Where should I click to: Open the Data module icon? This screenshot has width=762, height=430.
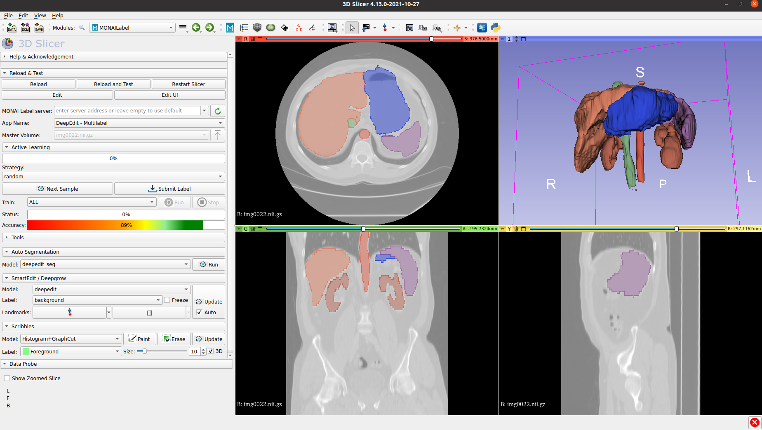pyautogui.click(x=244, y=28)
